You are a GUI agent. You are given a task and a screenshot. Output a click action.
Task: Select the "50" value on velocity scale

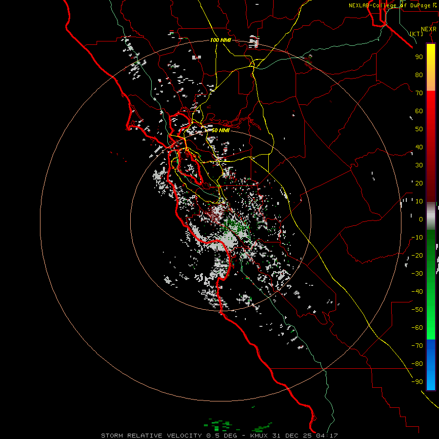(x=419, y=129)
